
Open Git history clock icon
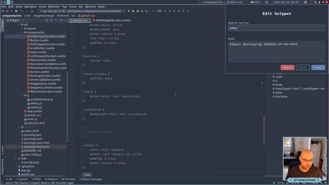(x=183, y=11)
